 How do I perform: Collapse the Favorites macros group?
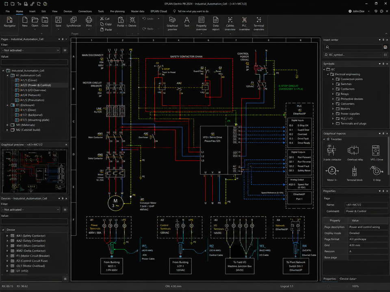[324, 139]
